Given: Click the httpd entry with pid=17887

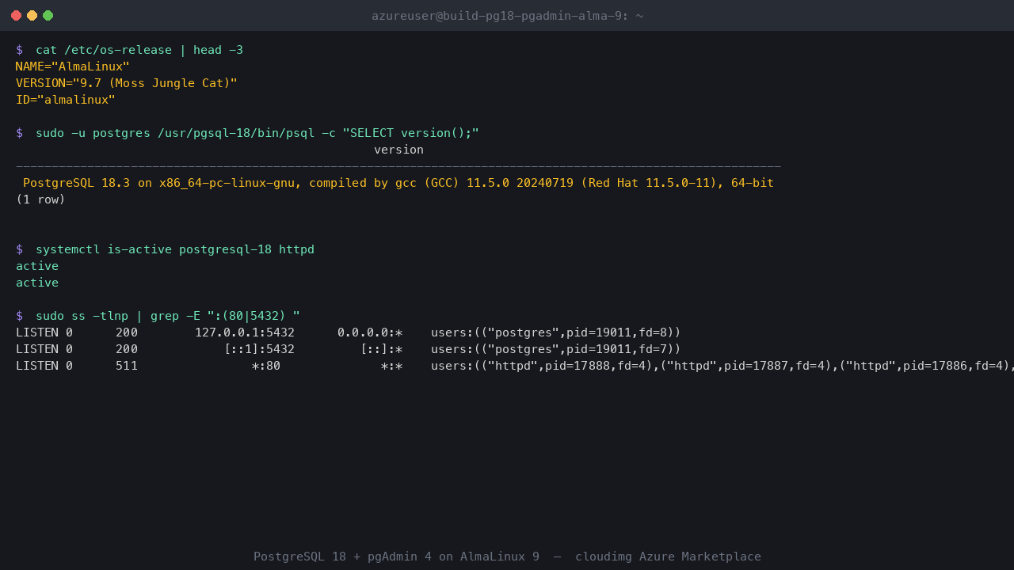Looking at the screenshot, I should pos(745,366).
